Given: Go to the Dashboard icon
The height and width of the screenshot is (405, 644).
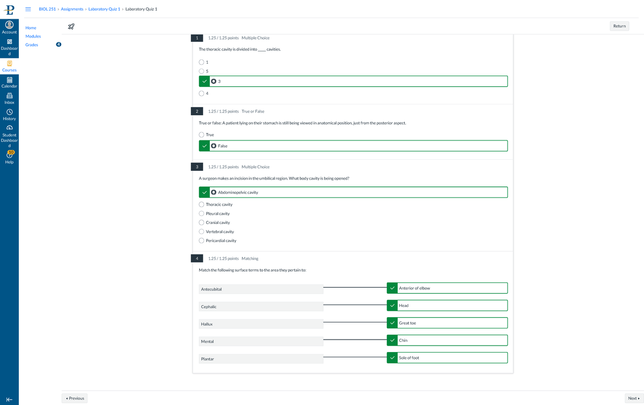Looking at the screenshot, I should pyautogui.click(x=9, y=42).
